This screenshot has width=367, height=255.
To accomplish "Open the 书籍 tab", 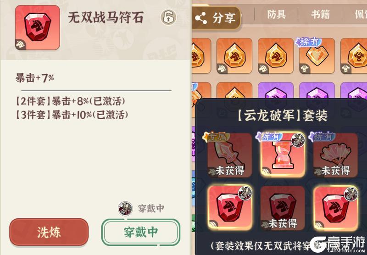I will click(320, 15).
